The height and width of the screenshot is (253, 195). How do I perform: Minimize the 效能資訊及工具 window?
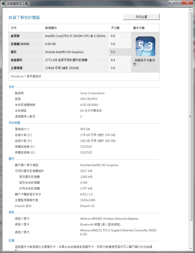point(172,2)
